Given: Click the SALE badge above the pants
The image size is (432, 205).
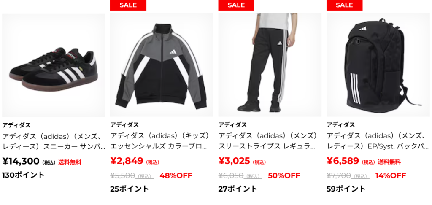Looking at the screenshot, I should [236, 5].
